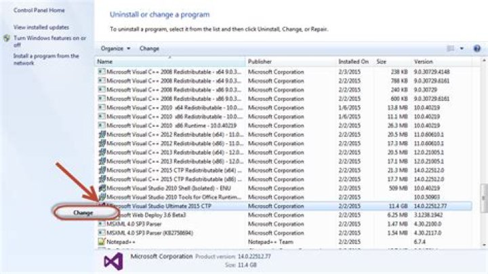This screenshot has height=274, width=488.
Task: Click the help question mark icon
Action: pyautogui.click(x=476, y=49)
